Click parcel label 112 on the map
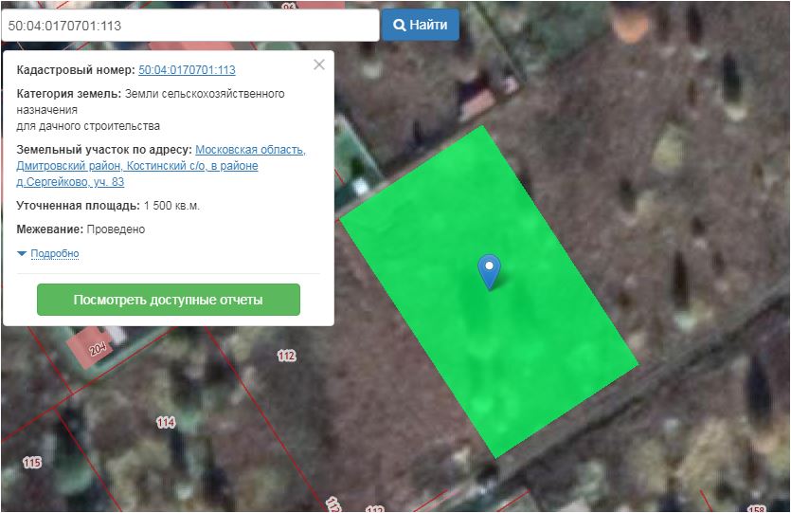791x513 pixels. click(x=286, y=356)
